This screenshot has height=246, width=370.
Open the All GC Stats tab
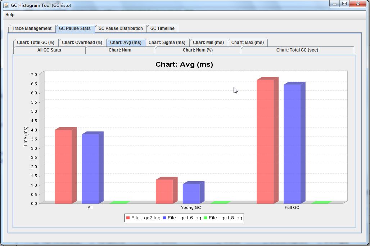(49, 50)
